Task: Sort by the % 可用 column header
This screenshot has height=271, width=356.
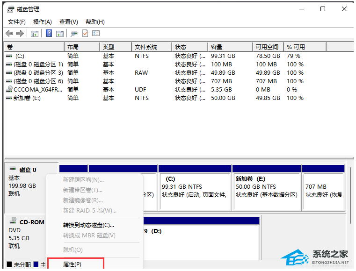Action: coord(305,47)
